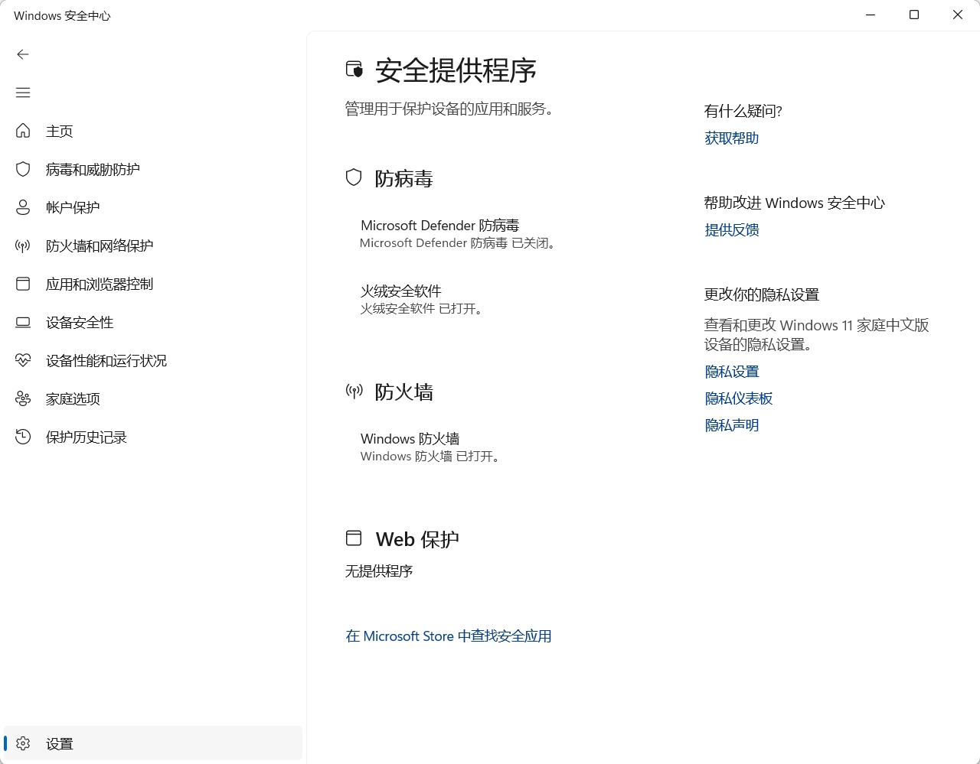
Task: Click the 防火墙 section antenna icon
Action: [x=354, y=392]
